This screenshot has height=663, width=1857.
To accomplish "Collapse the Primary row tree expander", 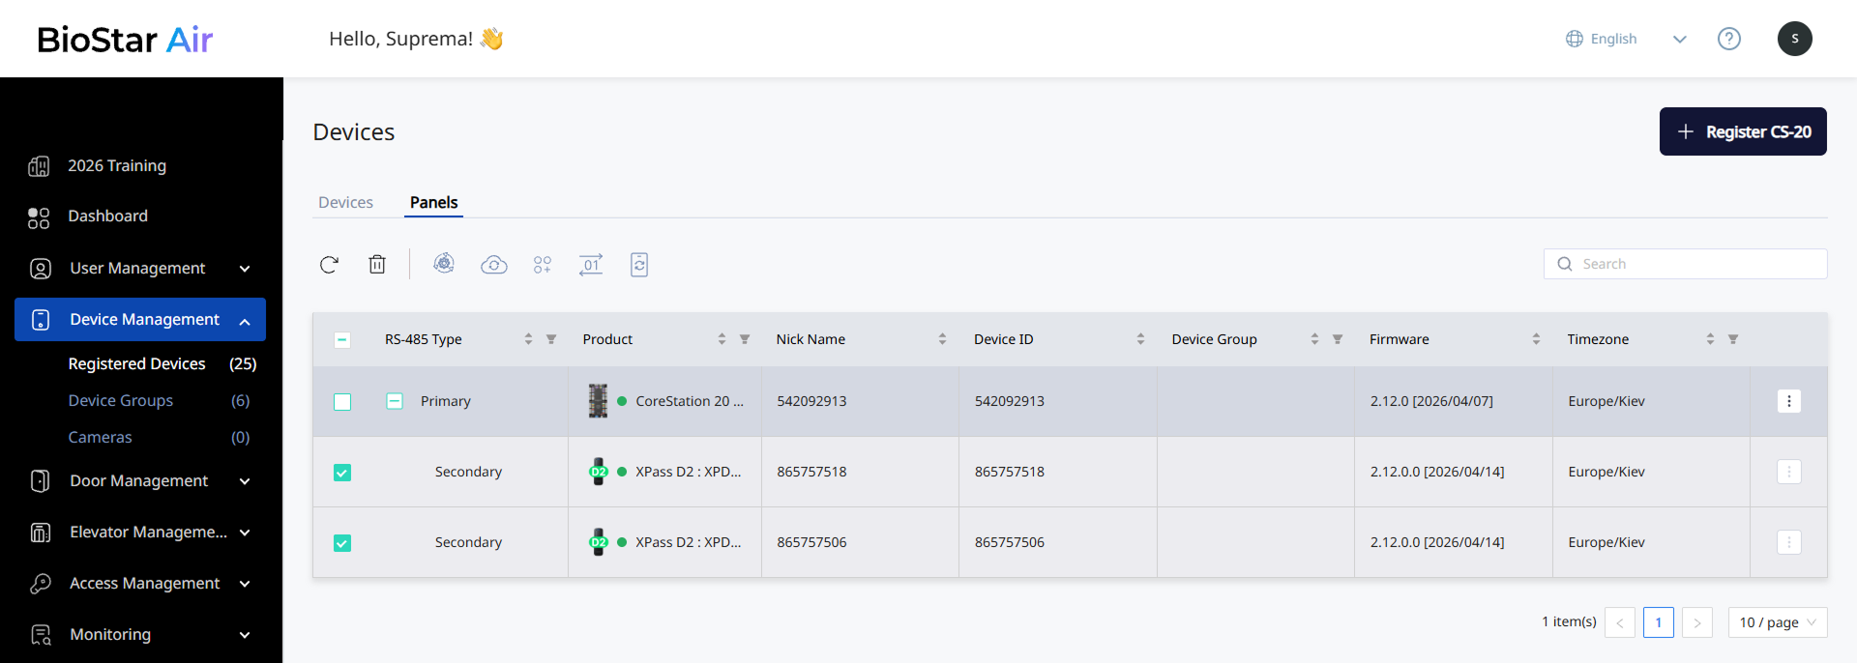I will 395,401.
